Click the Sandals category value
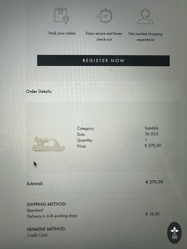 click(x=152, y=128)
